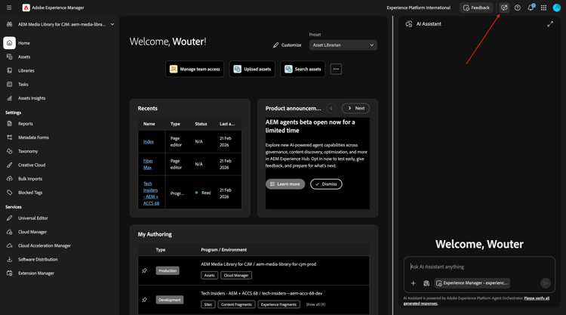Image resolution: width=566 pixels, height=315 pixels.
Task: Click Search assets button
Action: [x=303, y=69]
